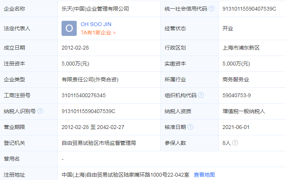
Task: Open OH SOO JIN profile link
Action: click(x=96, y=24)
